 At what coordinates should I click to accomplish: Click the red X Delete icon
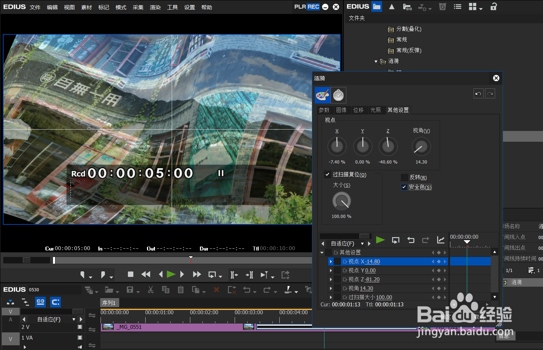[216, 290]
